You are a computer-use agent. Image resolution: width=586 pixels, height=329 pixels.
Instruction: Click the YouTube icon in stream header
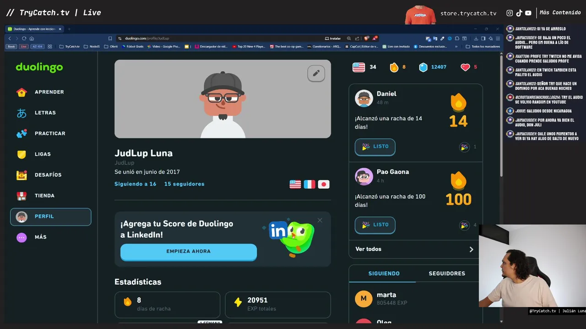coord(528,13)
